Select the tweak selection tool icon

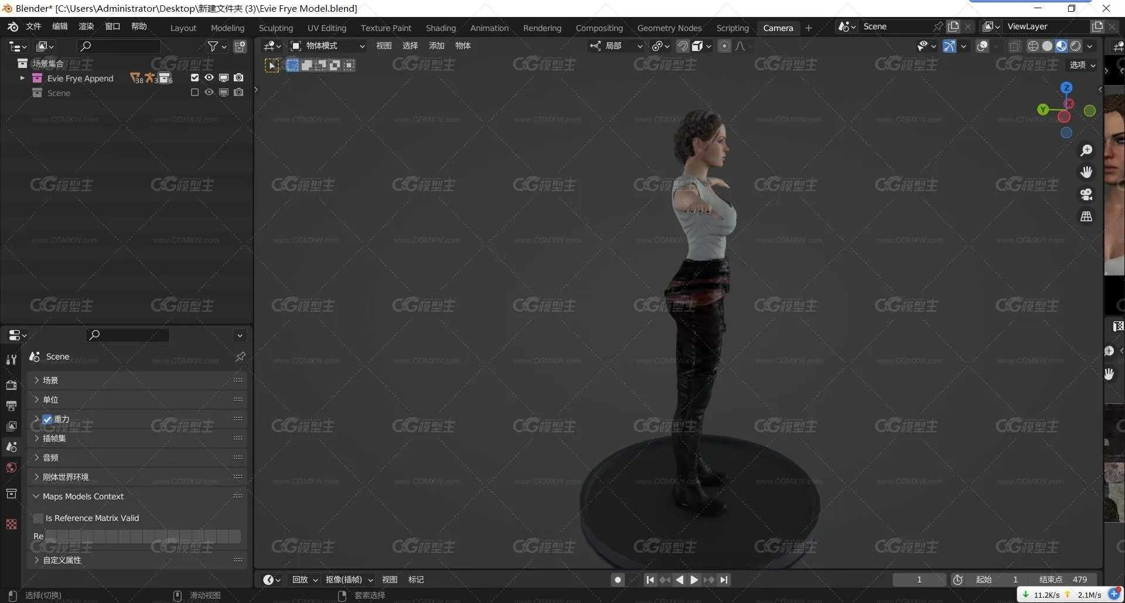[272, 66]
